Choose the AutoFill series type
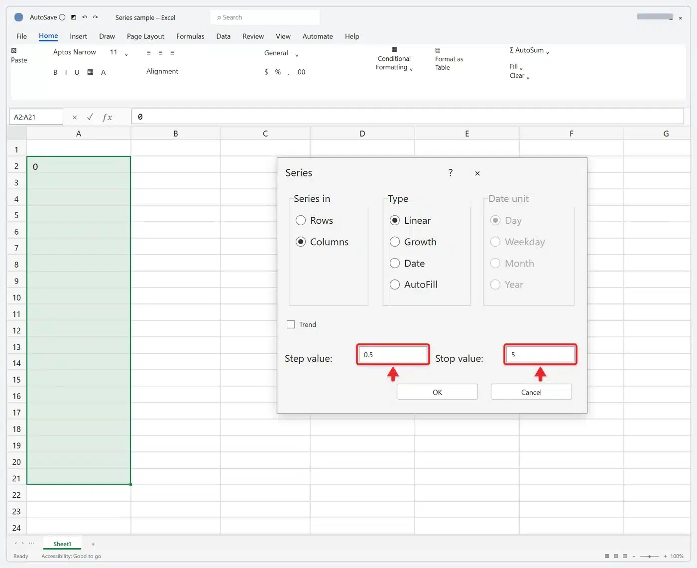This screenshot has width=697, height=568. [x=395, y=284]
